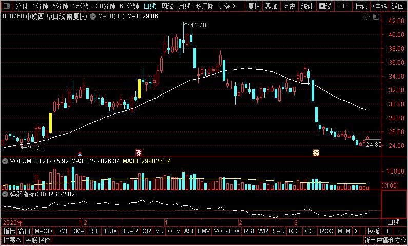Open the 统计 statistics button
Screen dimensions: 408x246
(x=307, y=6)
